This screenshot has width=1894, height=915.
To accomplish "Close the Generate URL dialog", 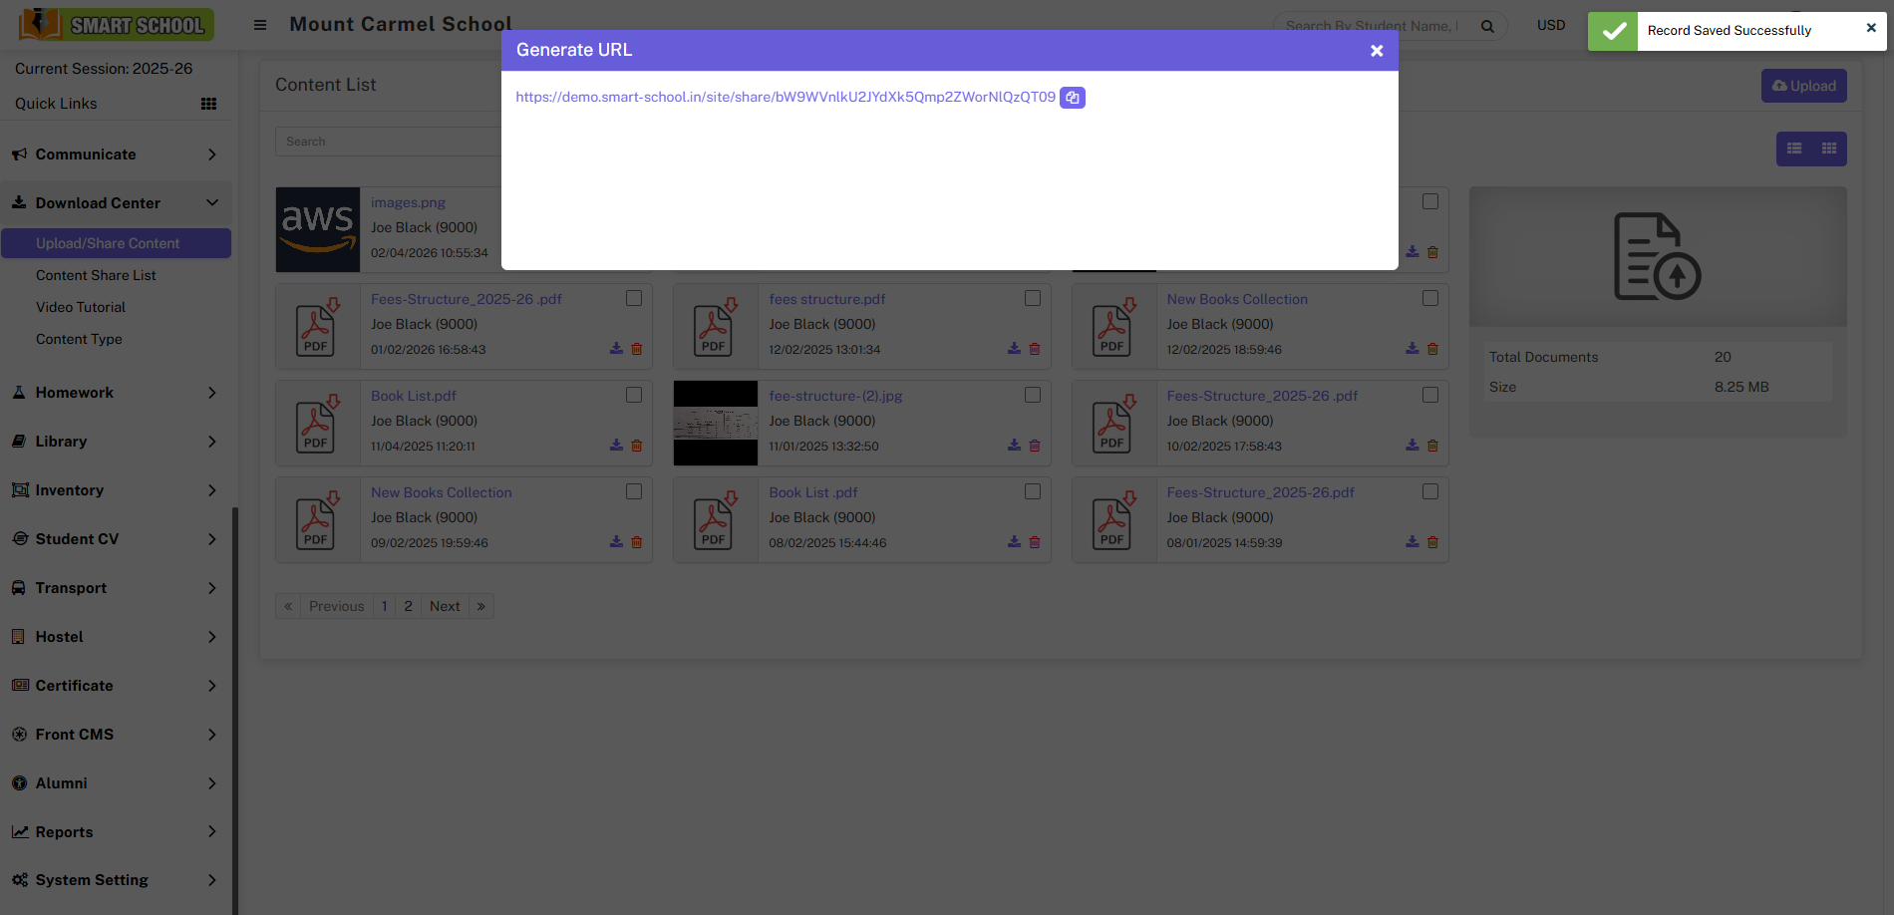I will click(x=1376, y=51).
